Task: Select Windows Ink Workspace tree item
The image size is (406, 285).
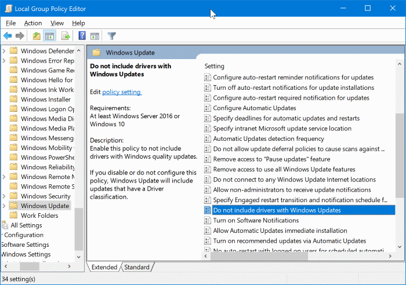Action: [48, 89]
